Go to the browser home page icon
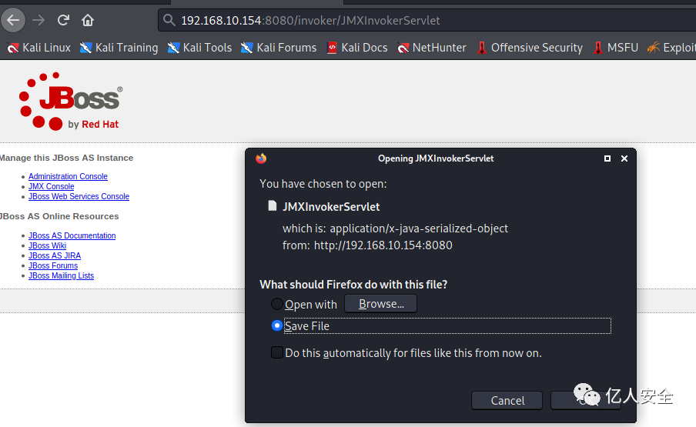Screen dimensions: 696x427 click(88, 20)
